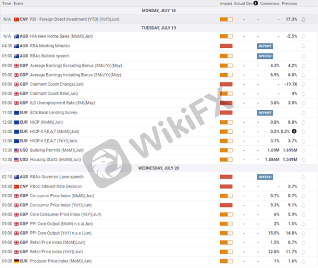Viewport: 318px width, 268px height.
Task: Click the bell icon on Housing Starts row
Action: pyautogui.click(x=303, y=160)
